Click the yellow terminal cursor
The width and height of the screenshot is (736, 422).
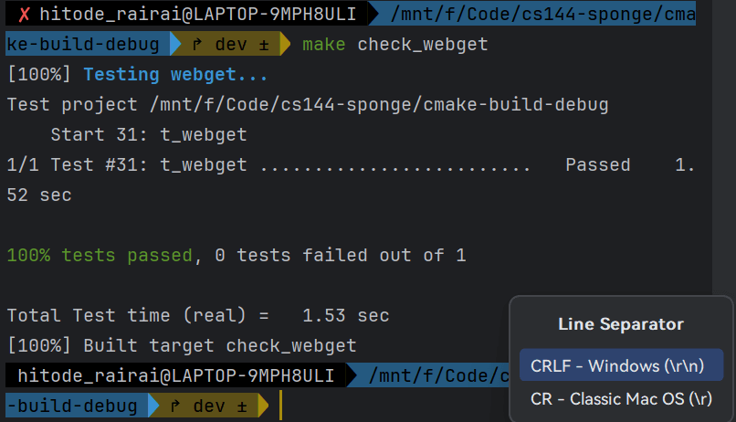281,406
